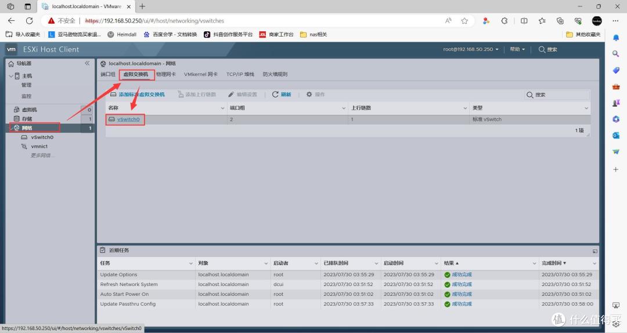
Task: Switch to the VMkernel 网卡 tab
Action: (x=201, y=74)
